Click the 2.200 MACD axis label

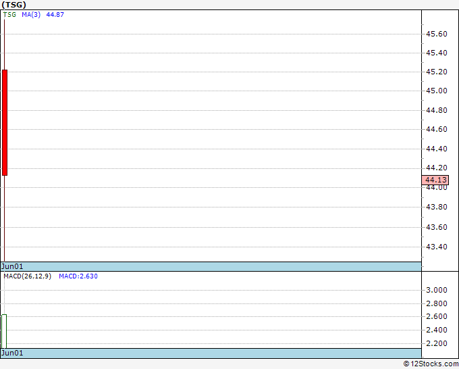point(437,343)
